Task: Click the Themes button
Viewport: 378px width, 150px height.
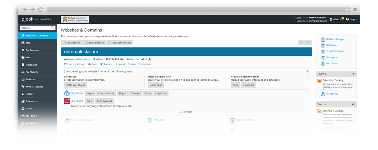Action: point(135,93)
